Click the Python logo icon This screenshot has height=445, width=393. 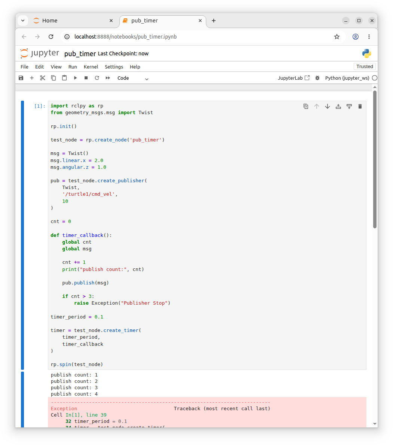coord(366,54)
